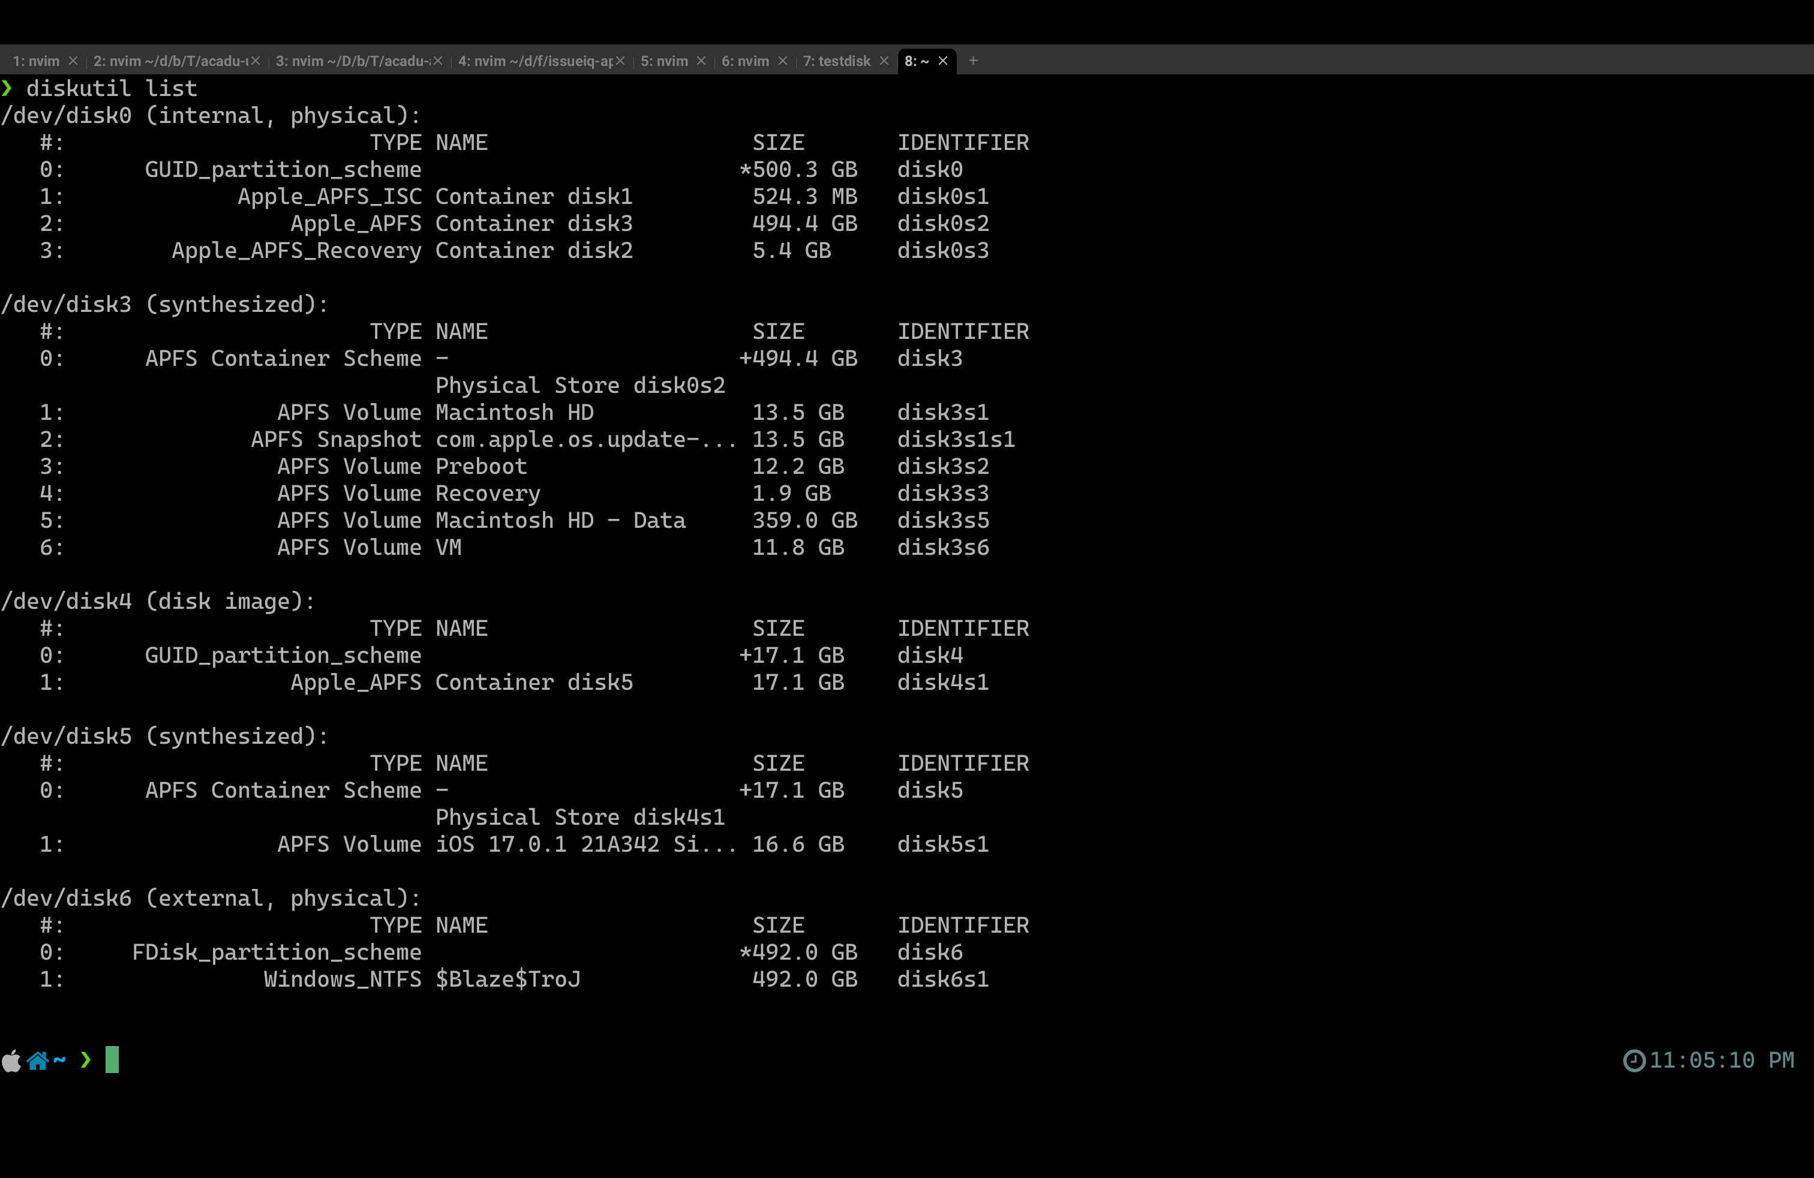Close the active tab 8: ~
Screen dimensions: 1814x1178
(x=943, y=61)
